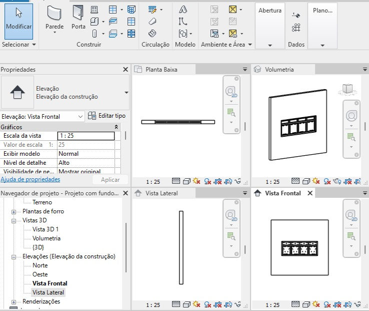Select the Tag Area tool
This screenshot has height=311, width=369.
232,34
